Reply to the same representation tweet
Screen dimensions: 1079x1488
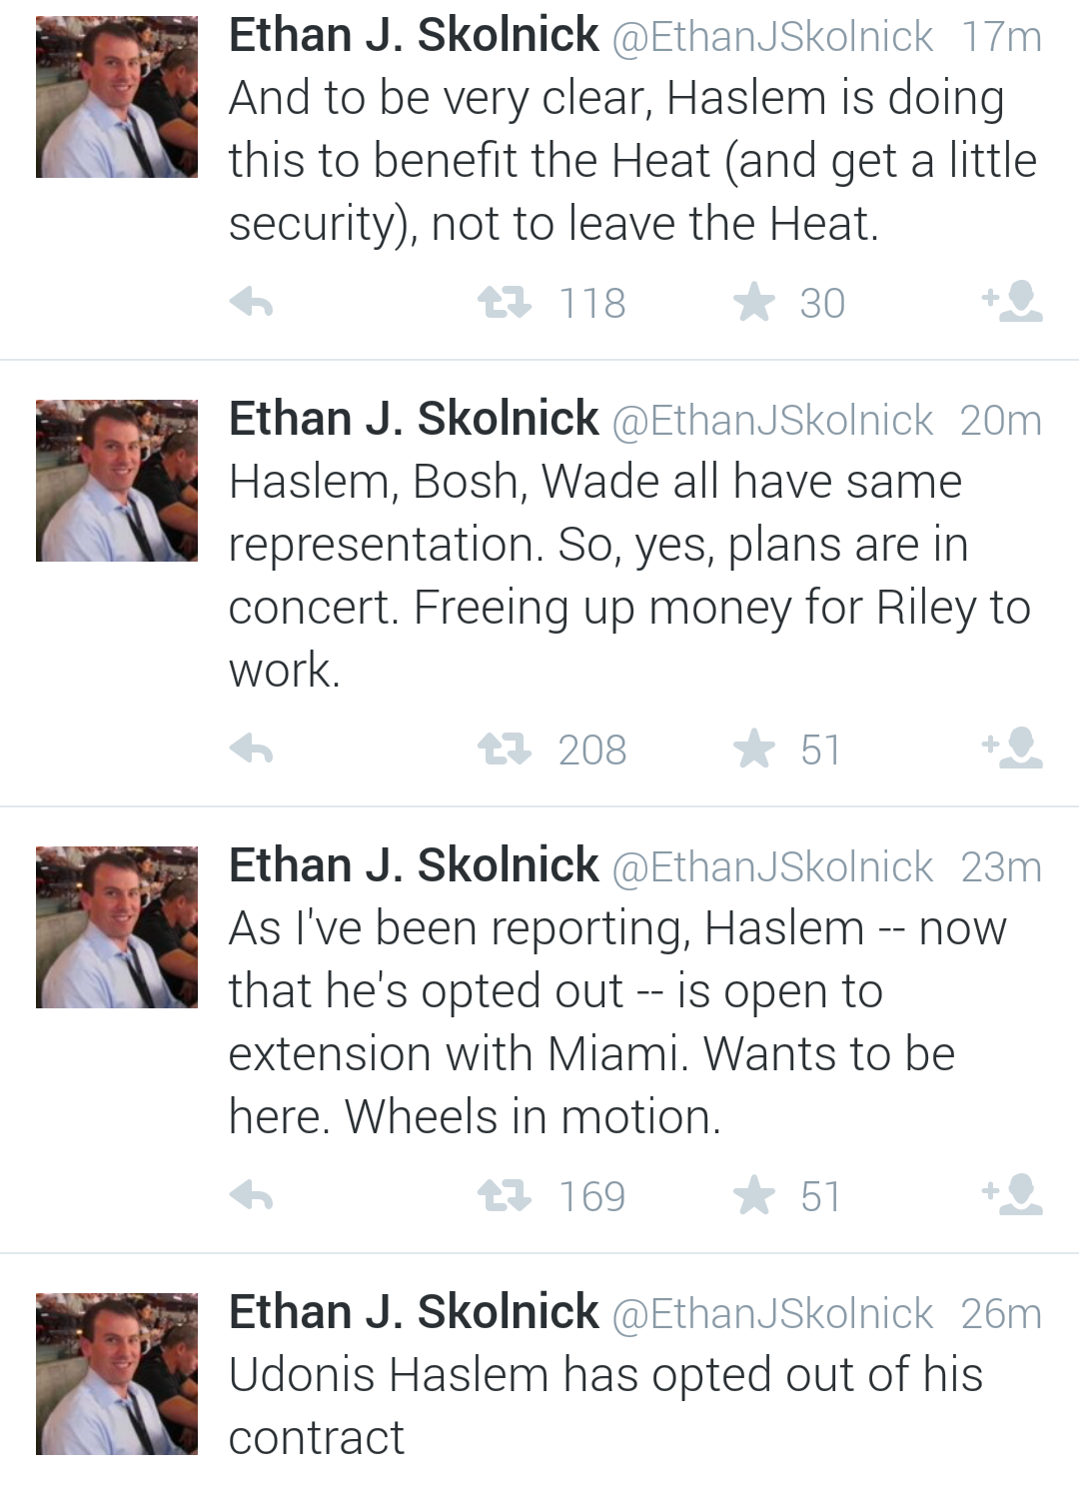252,748
